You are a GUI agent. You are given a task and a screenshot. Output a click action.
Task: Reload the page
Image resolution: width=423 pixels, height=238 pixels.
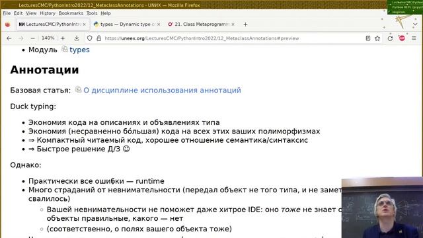pos(390,38)
